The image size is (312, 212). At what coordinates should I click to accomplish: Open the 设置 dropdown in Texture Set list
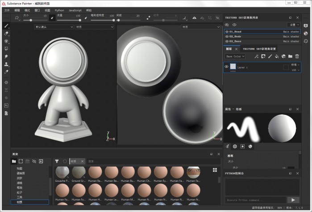pos(294,25)
